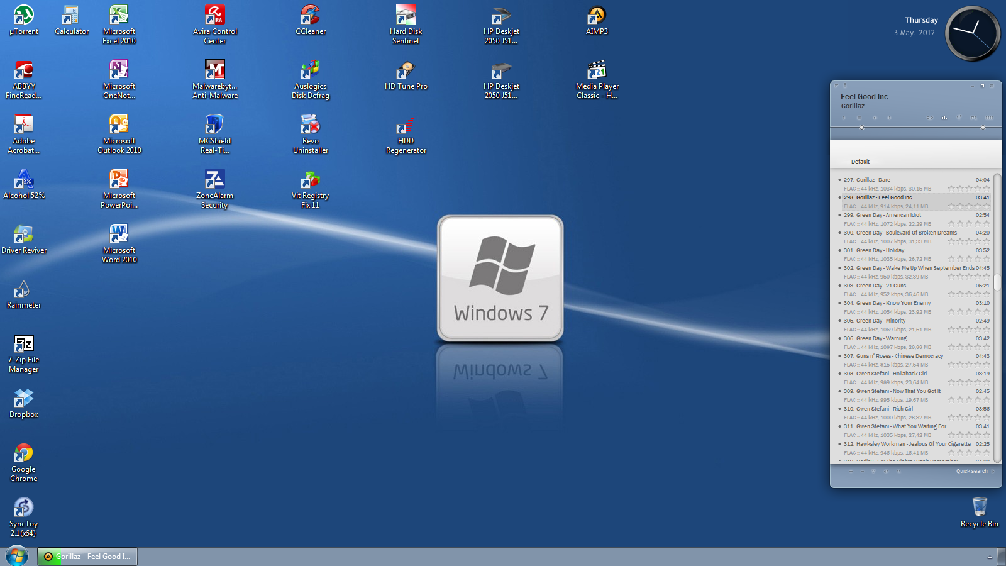Select the Microsoft Word 2010 icon

pyautogui.click(x=119, y=243)
